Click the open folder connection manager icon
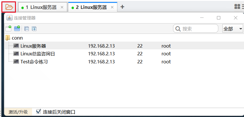Screen dimensions: 244x117 point(9,7)
